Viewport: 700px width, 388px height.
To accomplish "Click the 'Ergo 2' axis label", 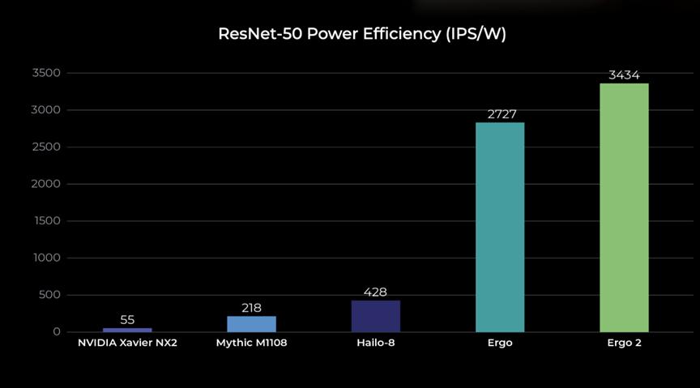I will tap(624, 343).
